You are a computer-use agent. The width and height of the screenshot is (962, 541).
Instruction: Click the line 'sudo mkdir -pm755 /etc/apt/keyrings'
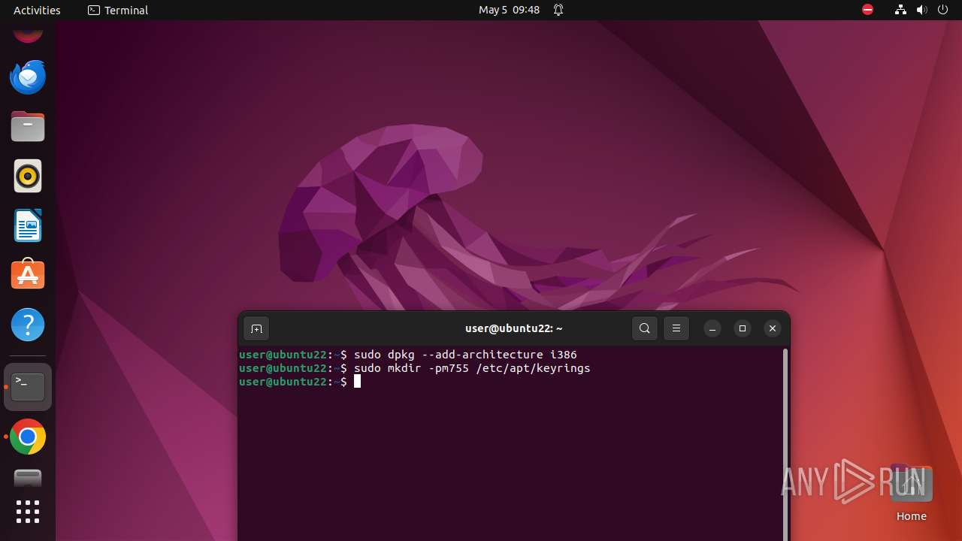coord(472,368)
